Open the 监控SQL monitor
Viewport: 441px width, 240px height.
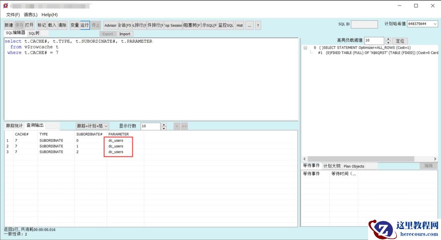click(226, 25)
